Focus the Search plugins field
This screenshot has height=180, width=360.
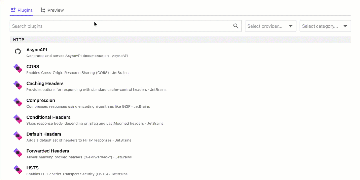[125, 26]
